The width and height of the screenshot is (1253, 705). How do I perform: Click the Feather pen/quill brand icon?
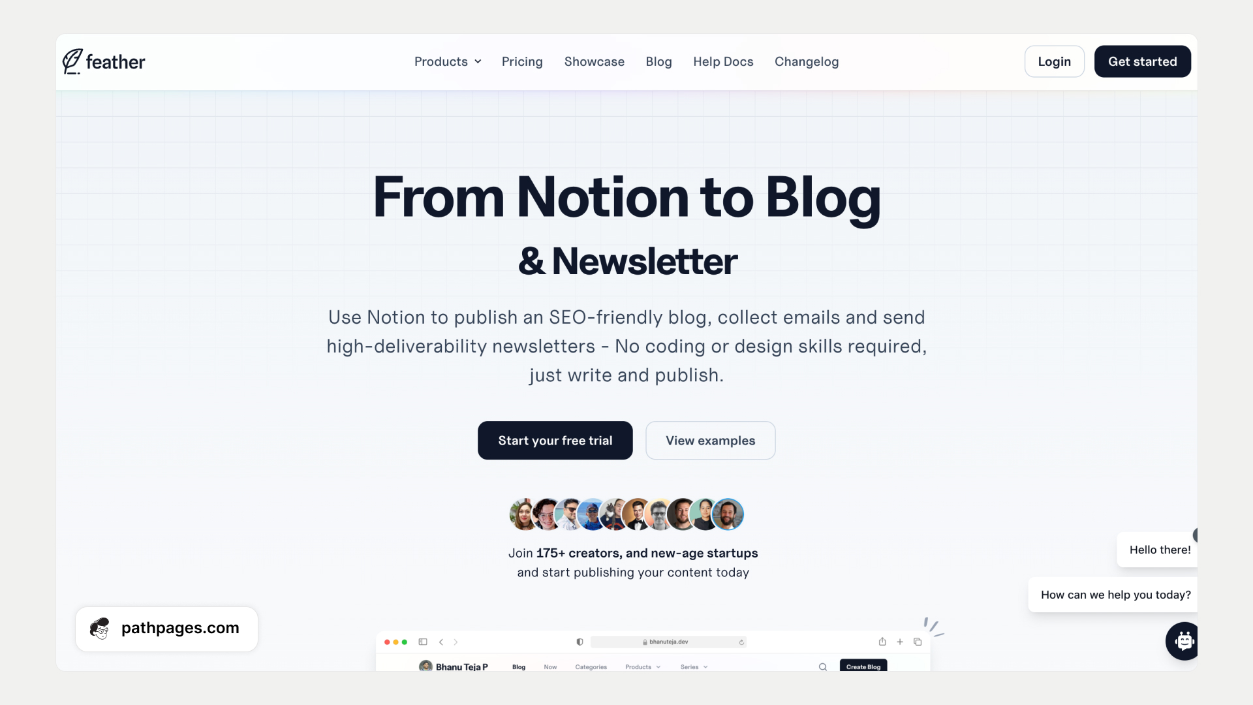[x=70, y=61]
